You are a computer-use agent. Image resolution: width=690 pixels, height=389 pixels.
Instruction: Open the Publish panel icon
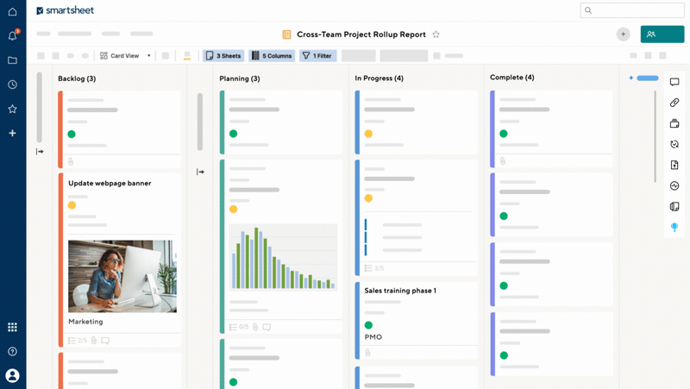674,165
